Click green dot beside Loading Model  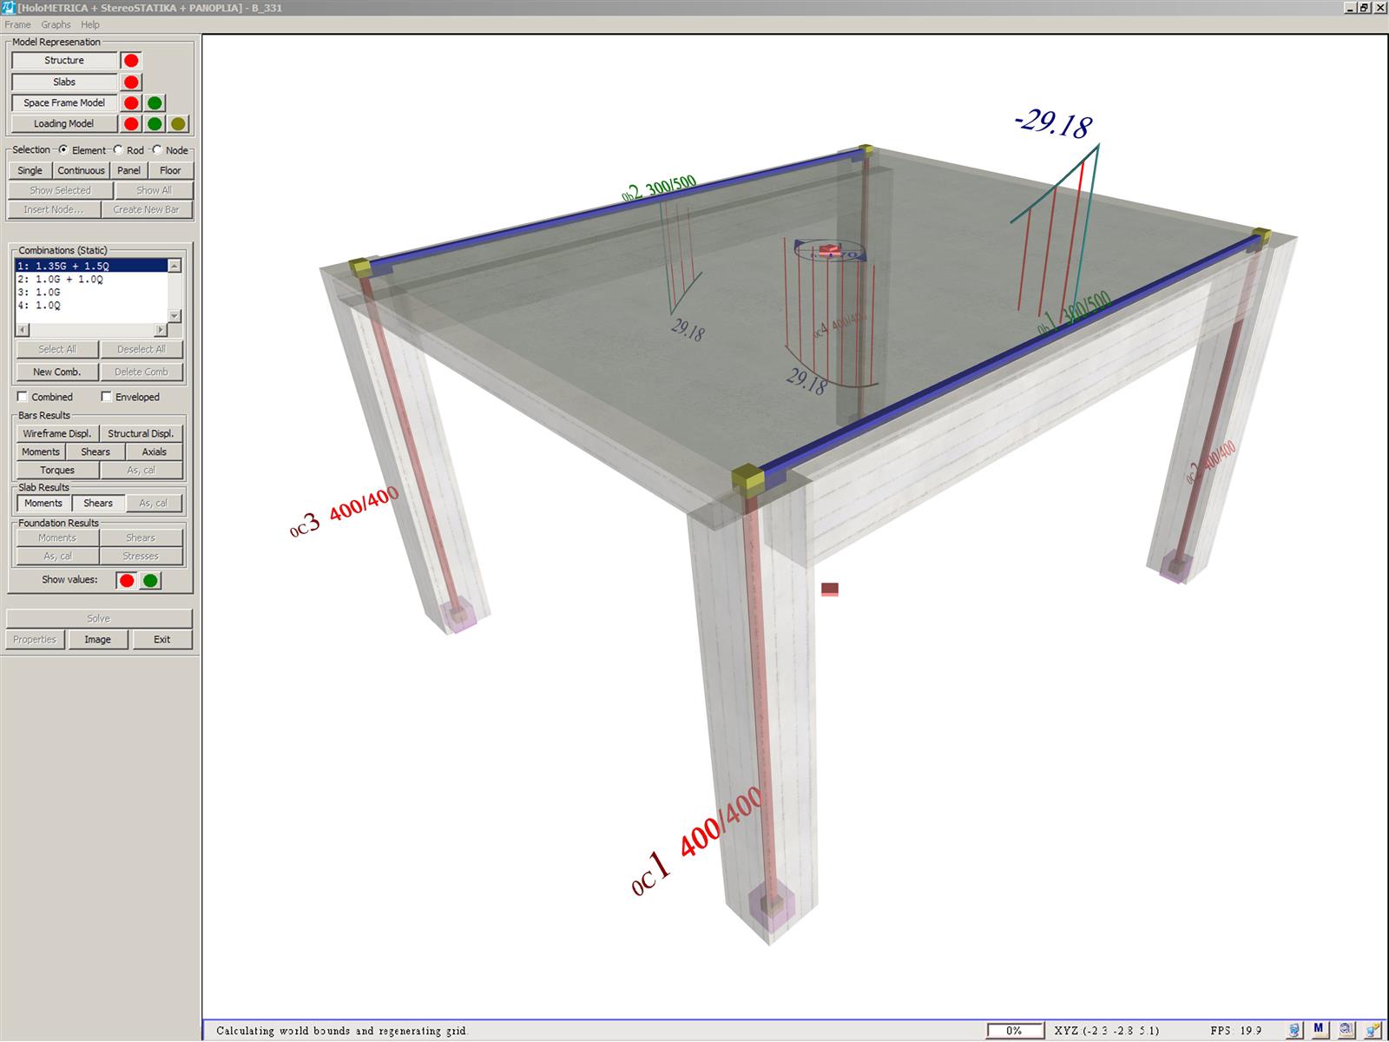[155, 124]
